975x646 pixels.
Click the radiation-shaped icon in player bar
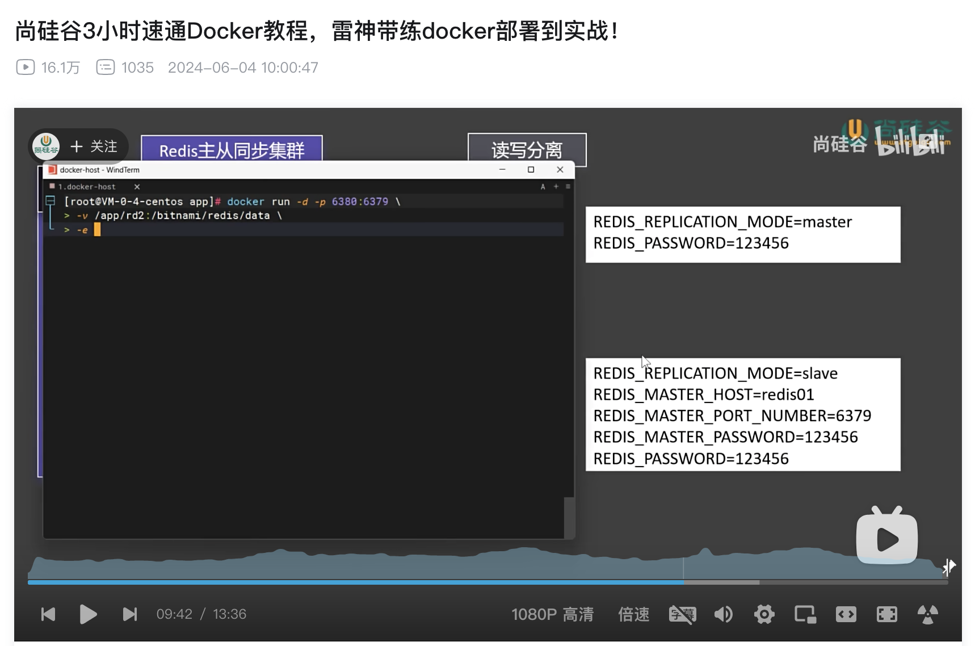927,614
